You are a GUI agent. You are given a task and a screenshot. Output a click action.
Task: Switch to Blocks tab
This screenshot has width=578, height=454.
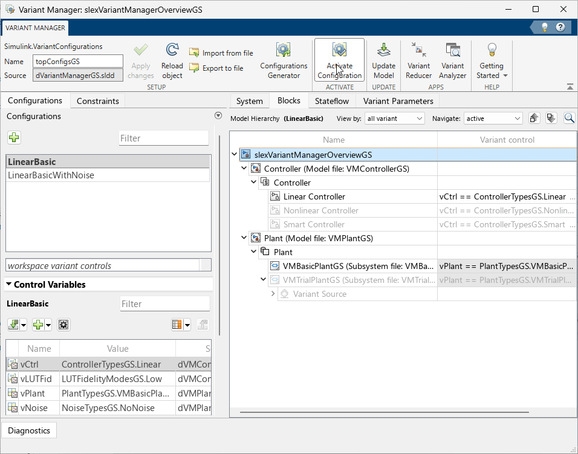(289, 100)
